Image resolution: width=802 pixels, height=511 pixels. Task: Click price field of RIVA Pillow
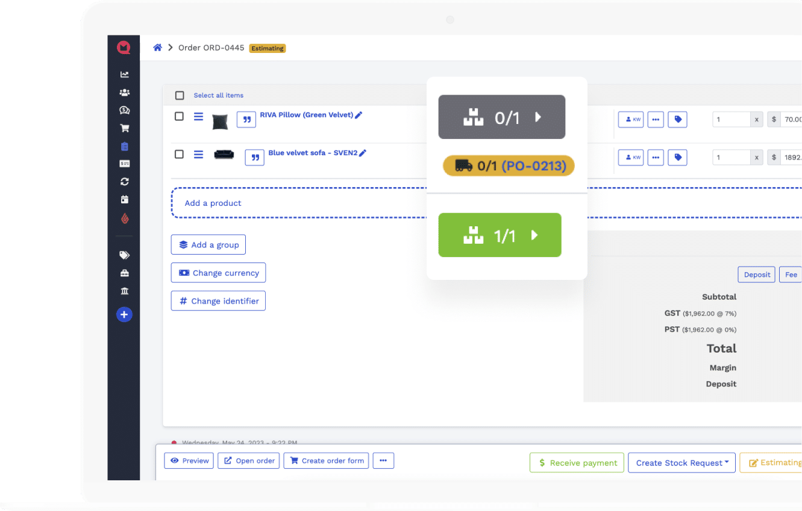coord(791,119)
